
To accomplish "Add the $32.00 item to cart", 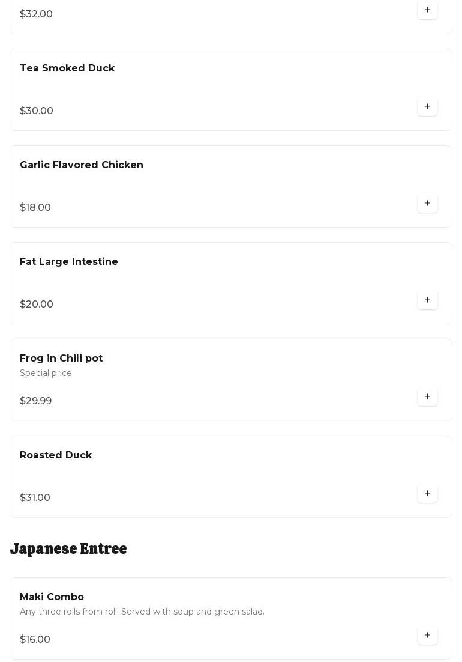I will point(427,10).
